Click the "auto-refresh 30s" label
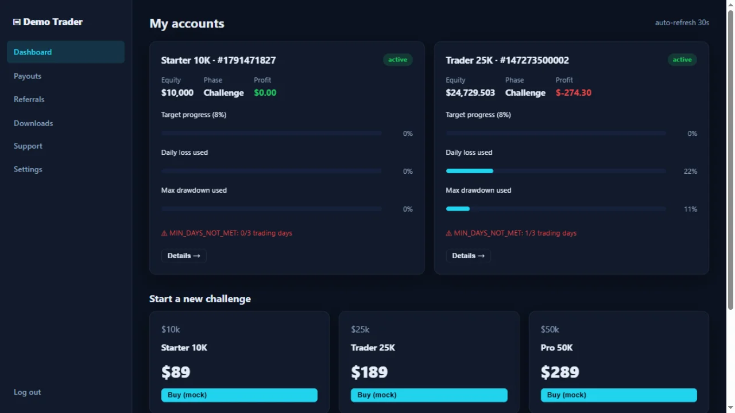Screen dimensions: 735x413 coord(682,23)
